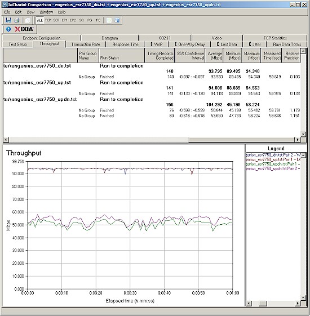Click the table horizontal scrollbar thumb
Screen dimensions: 310x316
[241, 140]
